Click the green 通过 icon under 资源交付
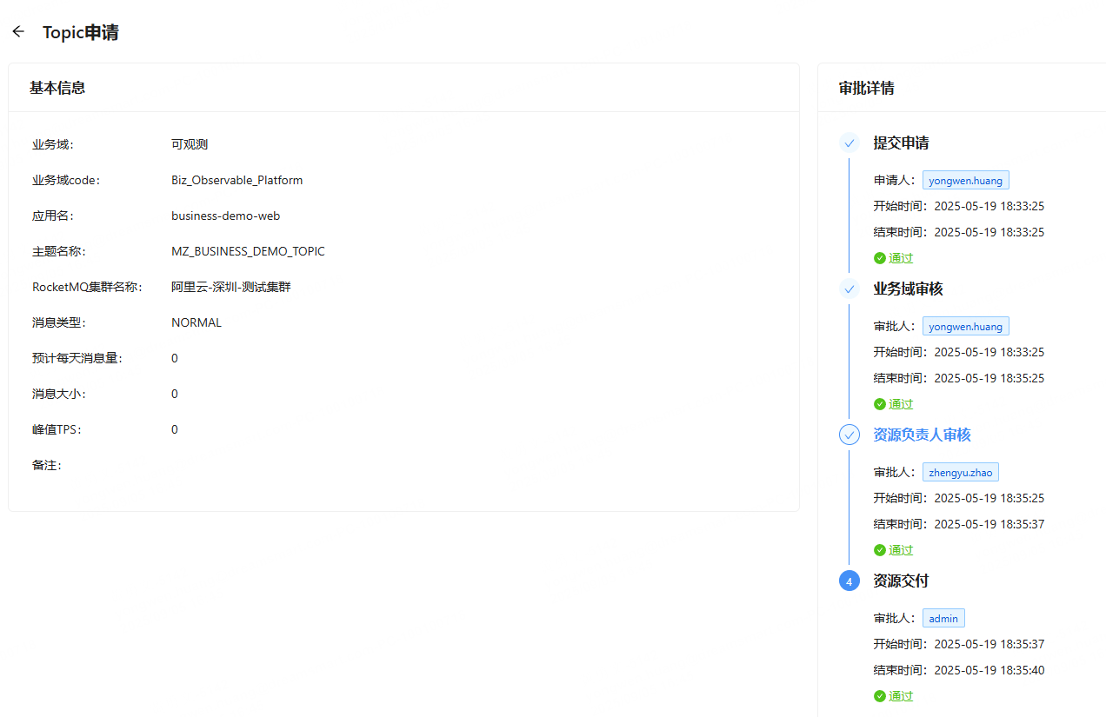The width and height of the screenshot is (1106, 717). pos(880,696)
